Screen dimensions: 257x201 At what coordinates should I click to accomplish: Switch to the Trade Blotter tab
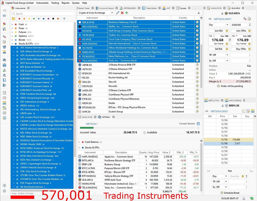coord(151,8)
